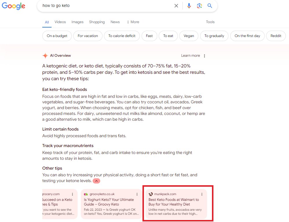Select the 'To gradually' chip
Viewport: 289px width, 222px height.
(214, 36)
